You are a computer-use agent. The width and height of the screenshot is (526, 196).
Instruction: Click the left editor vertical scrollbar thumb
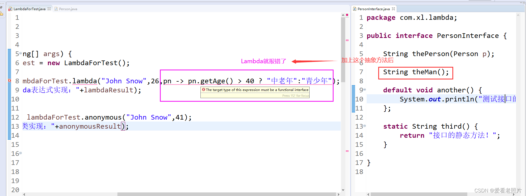343,50
